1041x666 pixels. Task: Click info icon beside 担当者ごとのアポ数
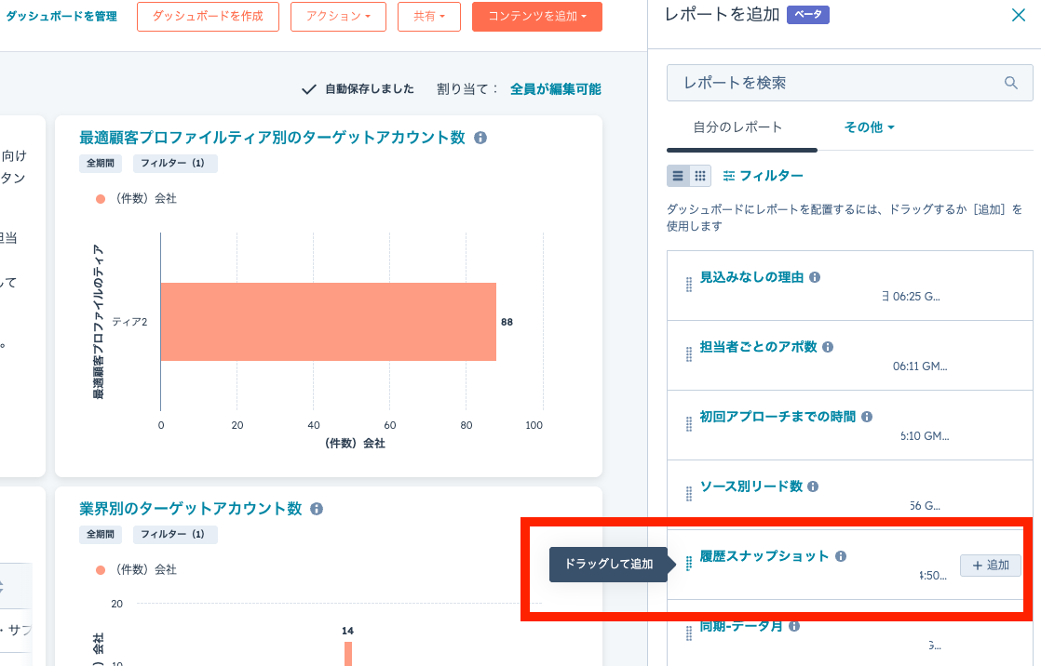pyautogui.click(x=828, y=347)
